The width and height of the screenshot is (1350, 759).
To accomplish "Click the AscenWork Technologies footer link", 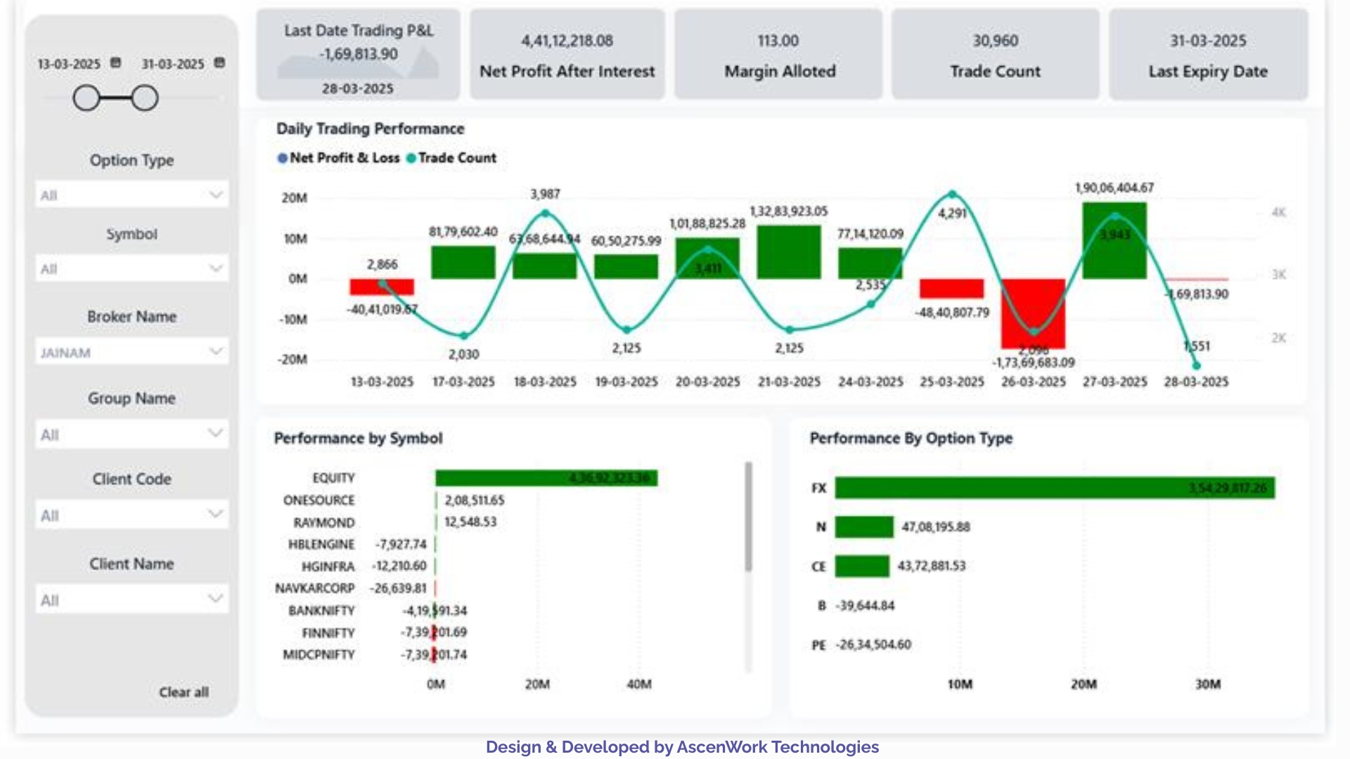I will click(x=777, y=747).
